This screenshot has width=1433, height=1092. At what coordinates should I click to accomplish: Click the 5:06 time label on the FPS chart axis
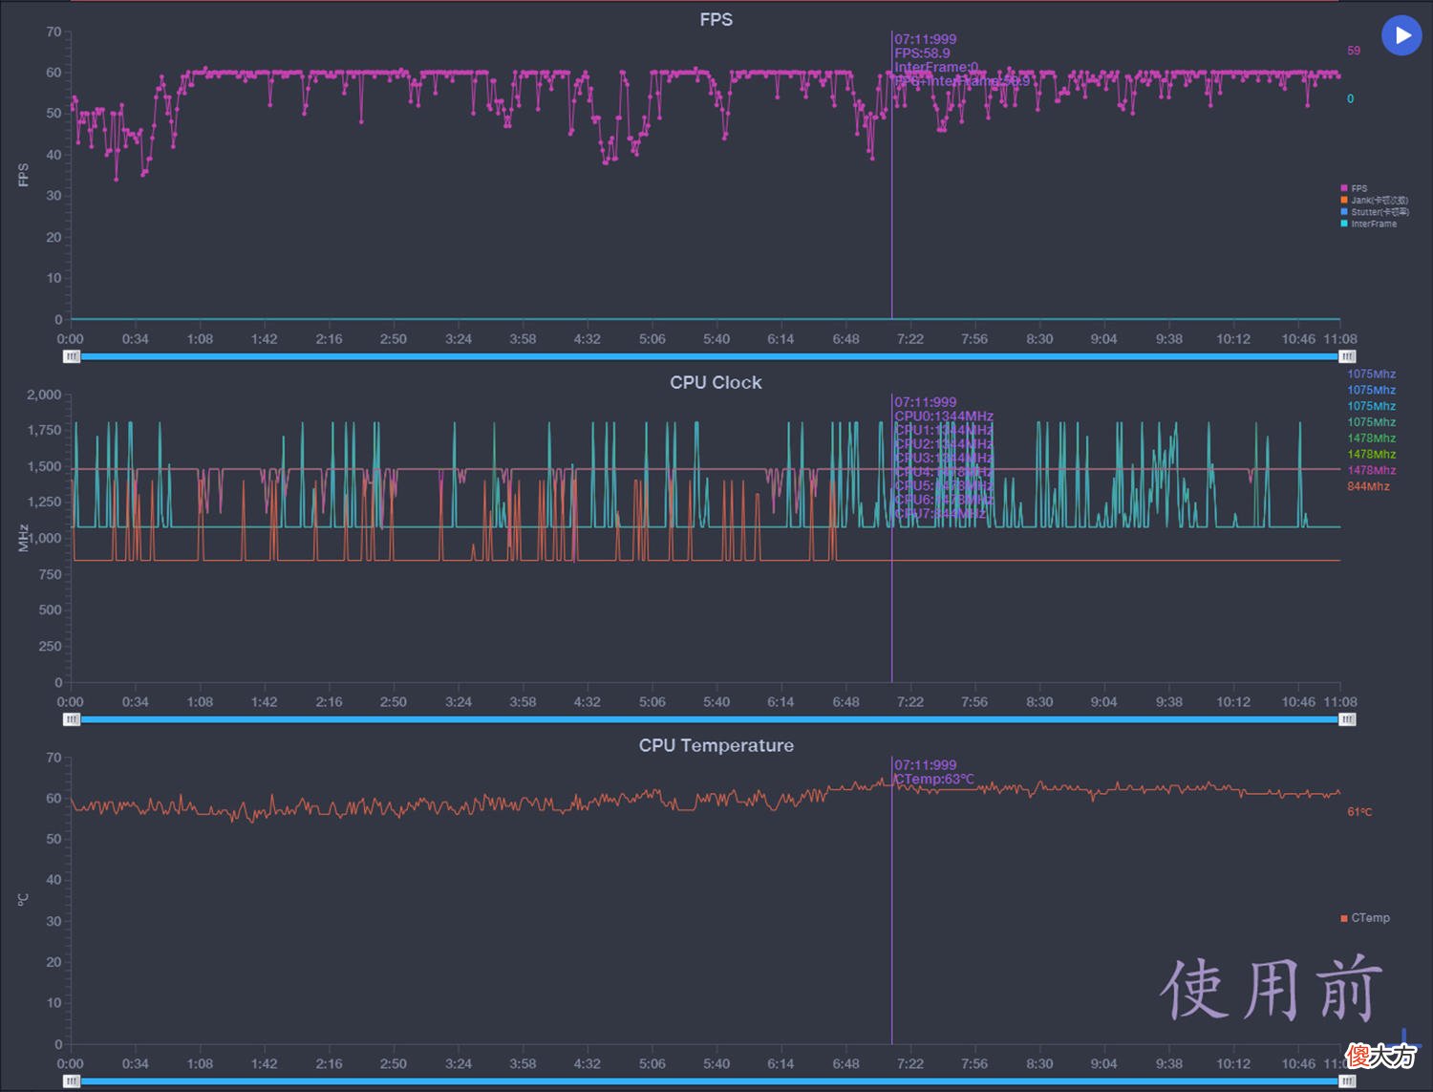point(652,339)
